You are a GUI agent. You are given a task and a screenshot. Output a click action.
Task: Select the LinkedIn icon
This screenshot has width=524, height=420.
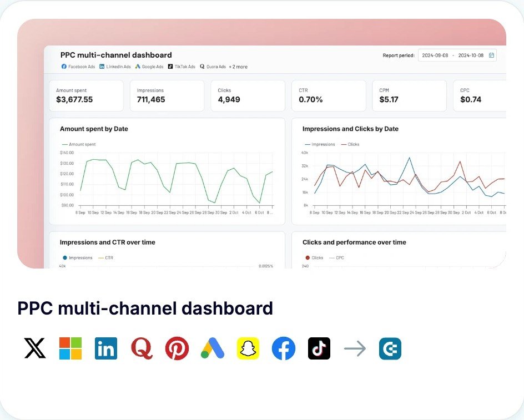pyautogui.click(x=106, y=348)
